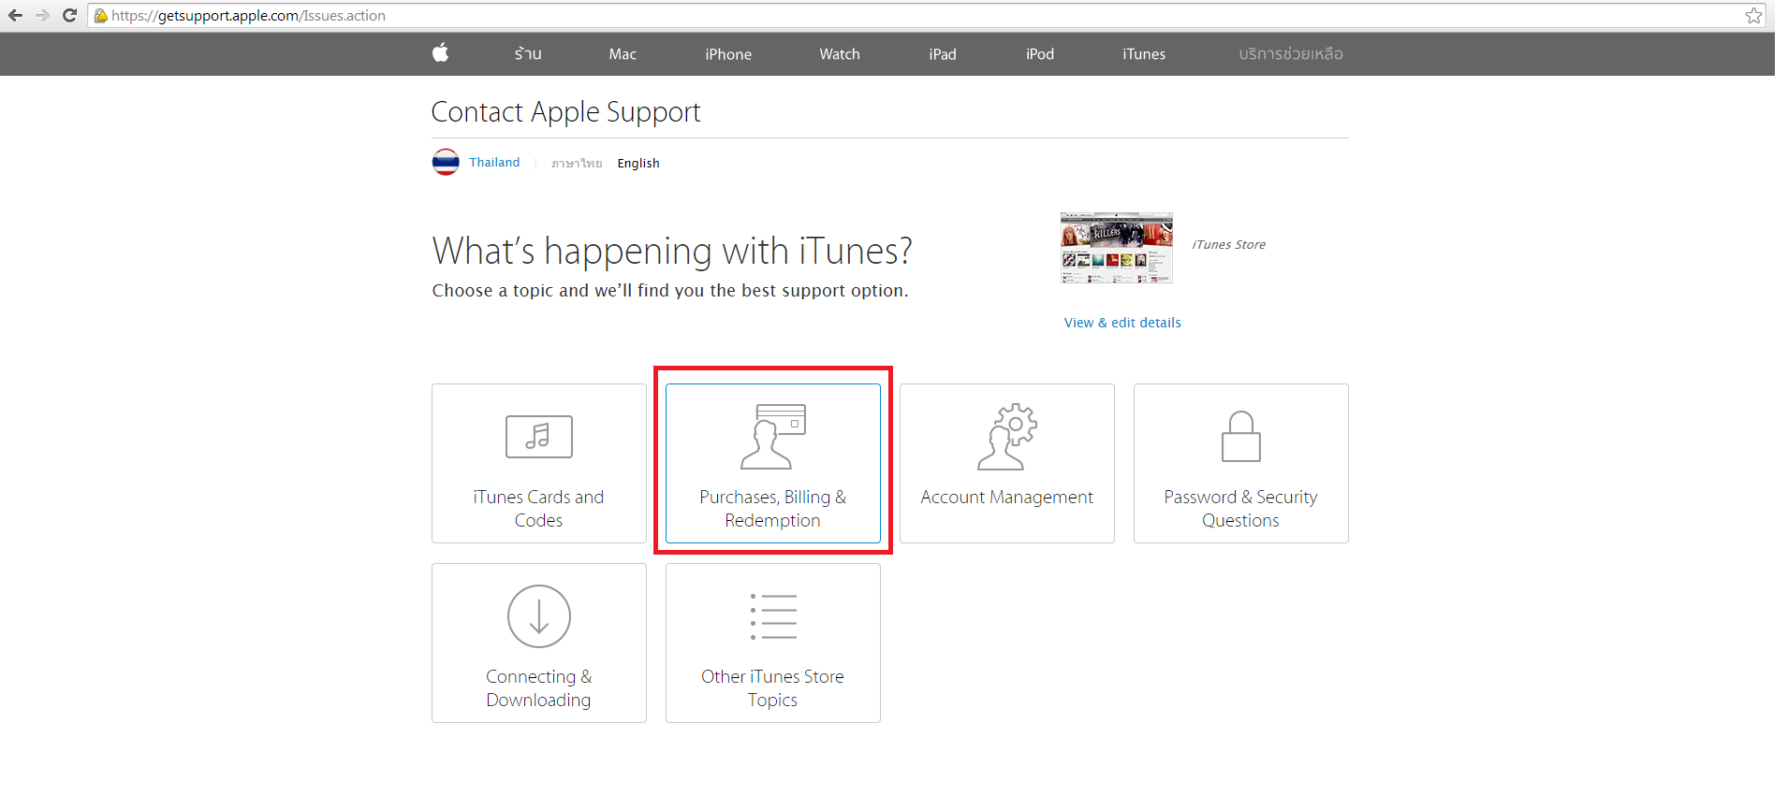Open the Apple logo home link

pyautogui.click(x=441, y=53)
